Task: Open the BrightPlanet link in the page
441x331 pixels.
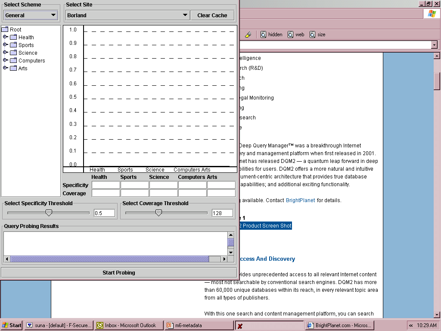Action: pyautogui.click(x=300, y=200)
